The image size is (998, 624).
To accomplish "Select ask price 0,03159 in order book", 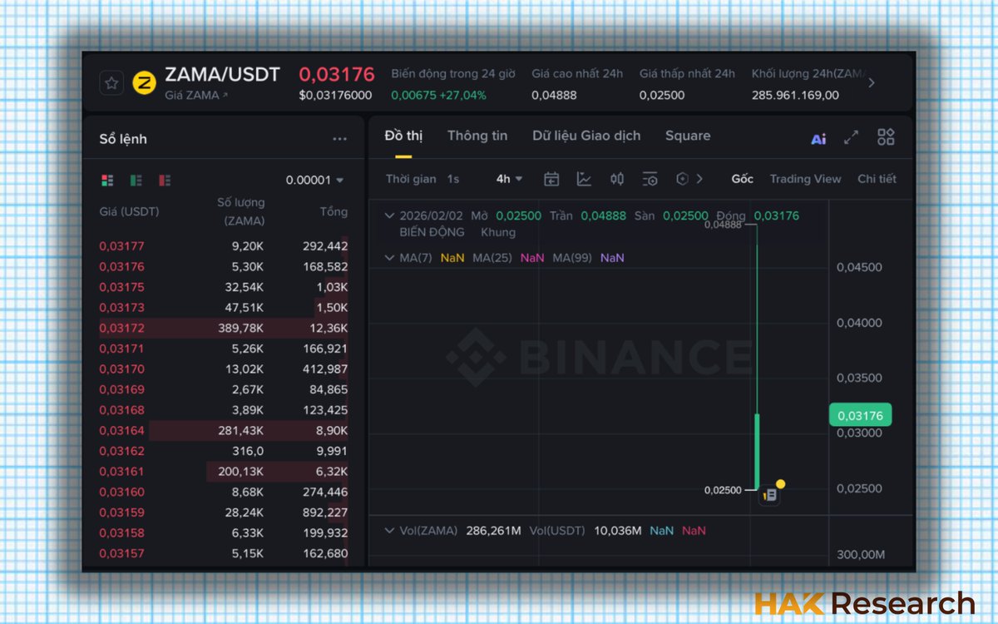I will point(121,513).
